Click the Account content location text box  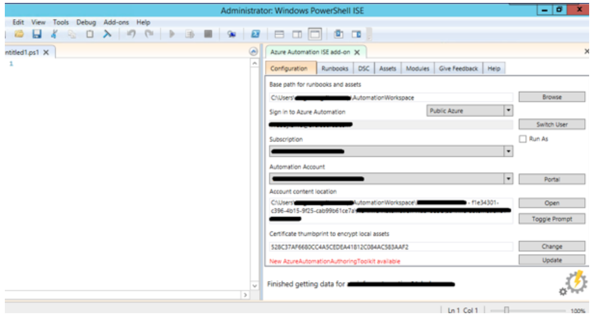[391, 211]
